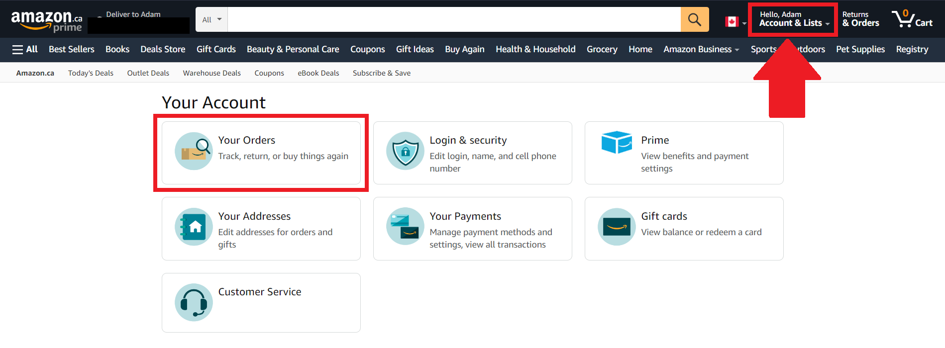Go to Books category

tap(117, 49)
